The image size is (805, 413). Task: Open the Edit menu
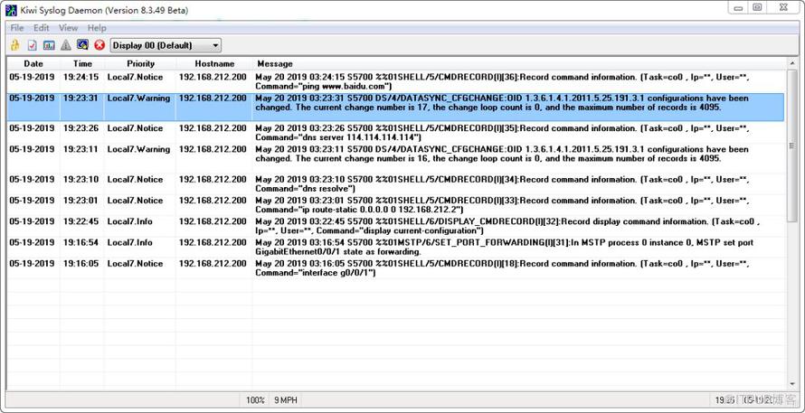click(x=42, y=28)
